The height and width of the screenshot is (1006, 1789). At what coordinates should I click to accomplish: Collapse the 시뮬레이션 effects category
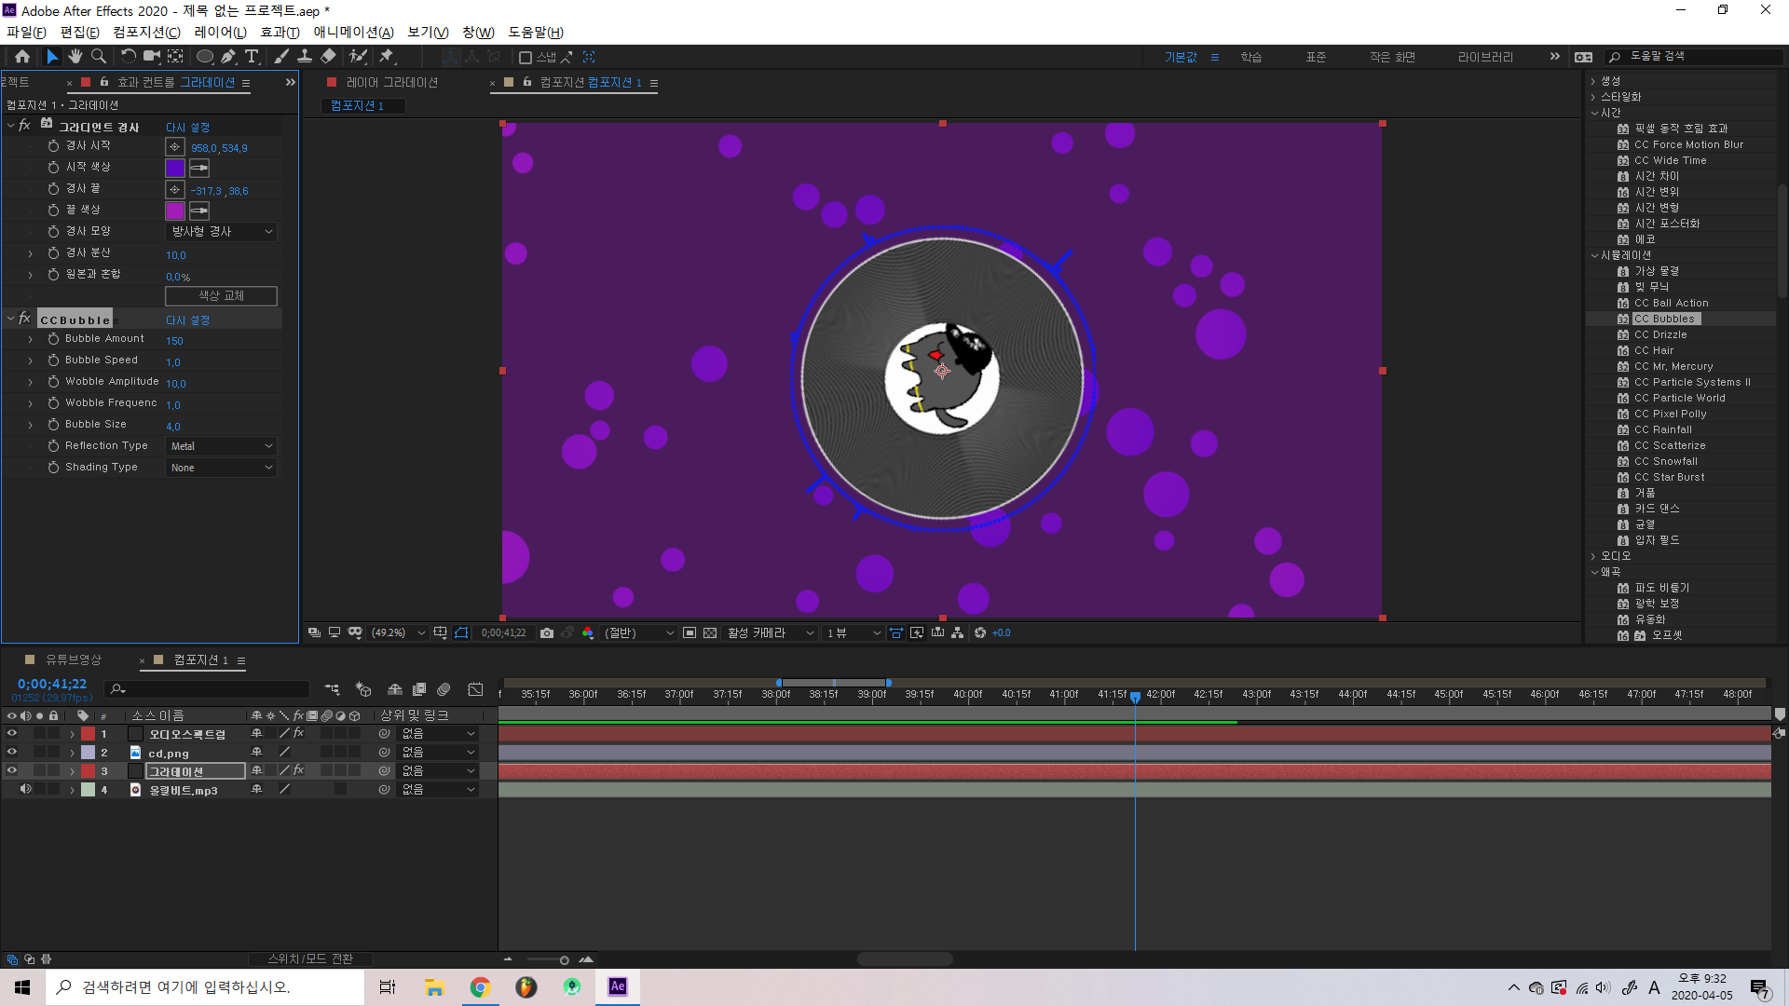(x=1594, y=255)
